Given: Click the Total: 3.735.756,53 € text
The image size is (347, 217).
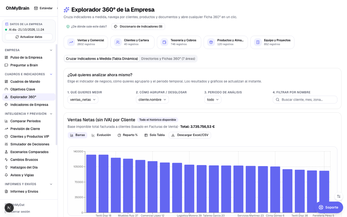Looking at the screenshot, I should click(198, 127).
